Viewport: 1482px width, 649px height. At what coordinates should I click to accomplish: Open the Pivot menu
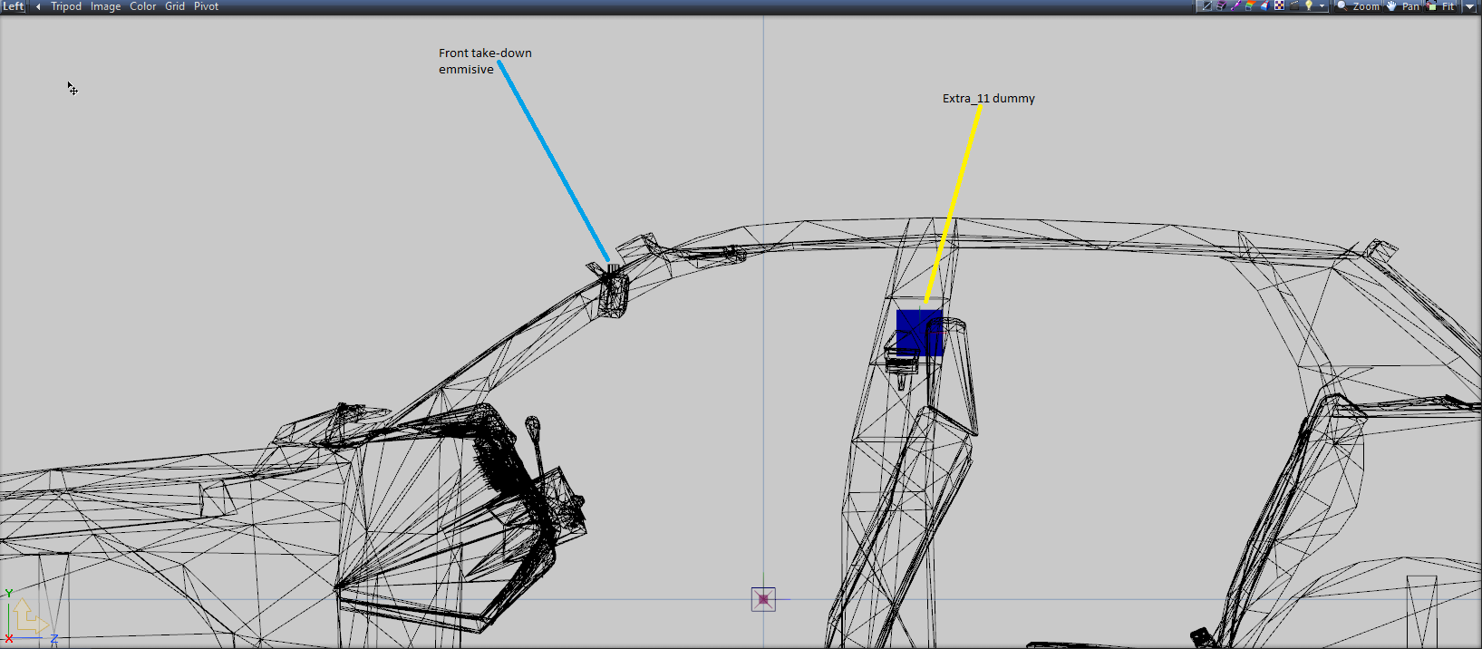[206, 6]
